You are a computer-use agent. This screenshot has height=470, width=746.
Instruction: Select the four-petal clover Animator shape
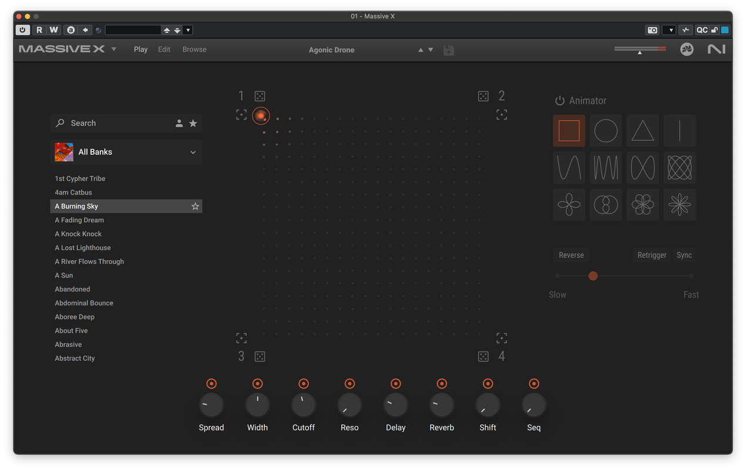[x=569, y=204]
